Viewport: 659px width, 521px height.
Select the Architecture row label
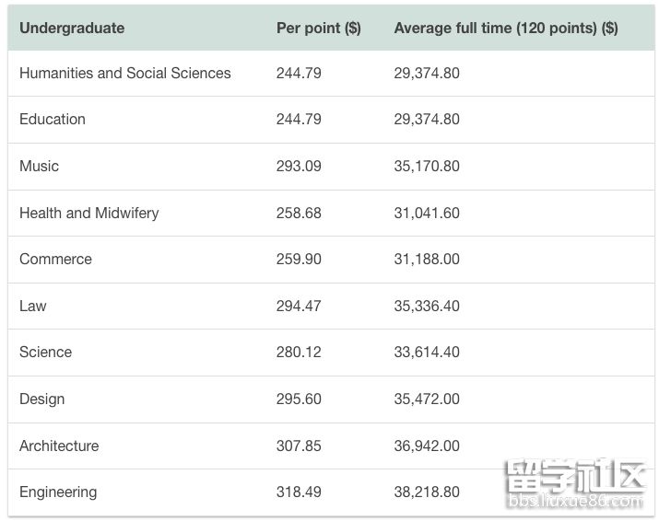[59, 446]
